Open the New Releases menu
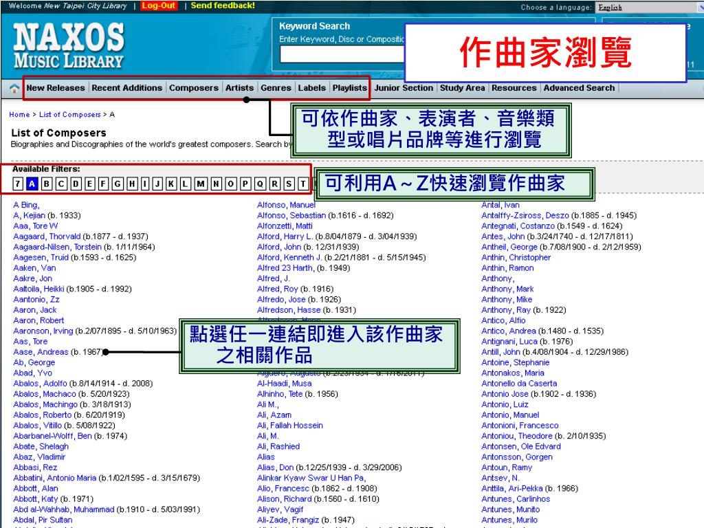 pyautogui.click(x=56, y=88)
